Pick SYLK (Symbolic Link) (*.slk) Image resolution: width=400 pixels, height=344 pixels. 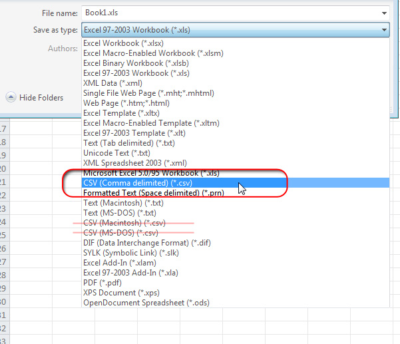pos(235,253)
